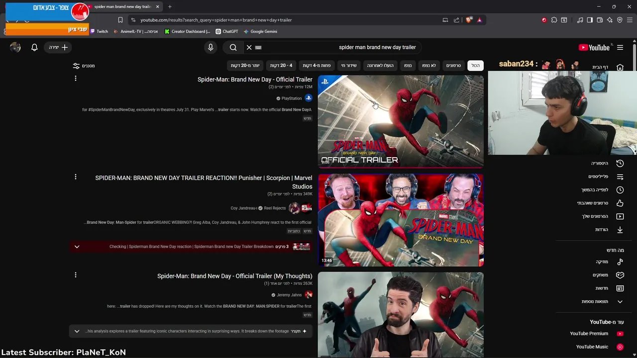Close the spider man search browser tab
Screen dimensions: 637x358
pos(157,6)
